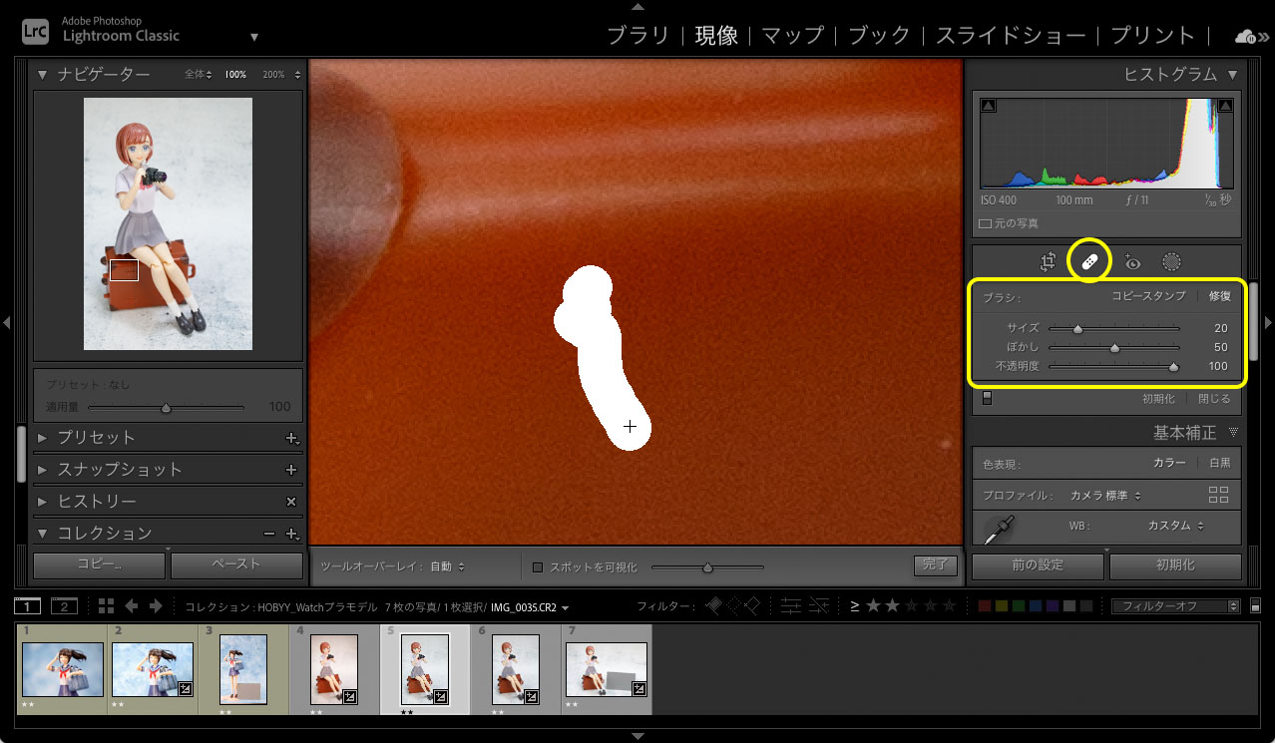Screen dimensions: 1275x743
Task: Collapse the 基本補正 panel
Action: click(1233, 433)
